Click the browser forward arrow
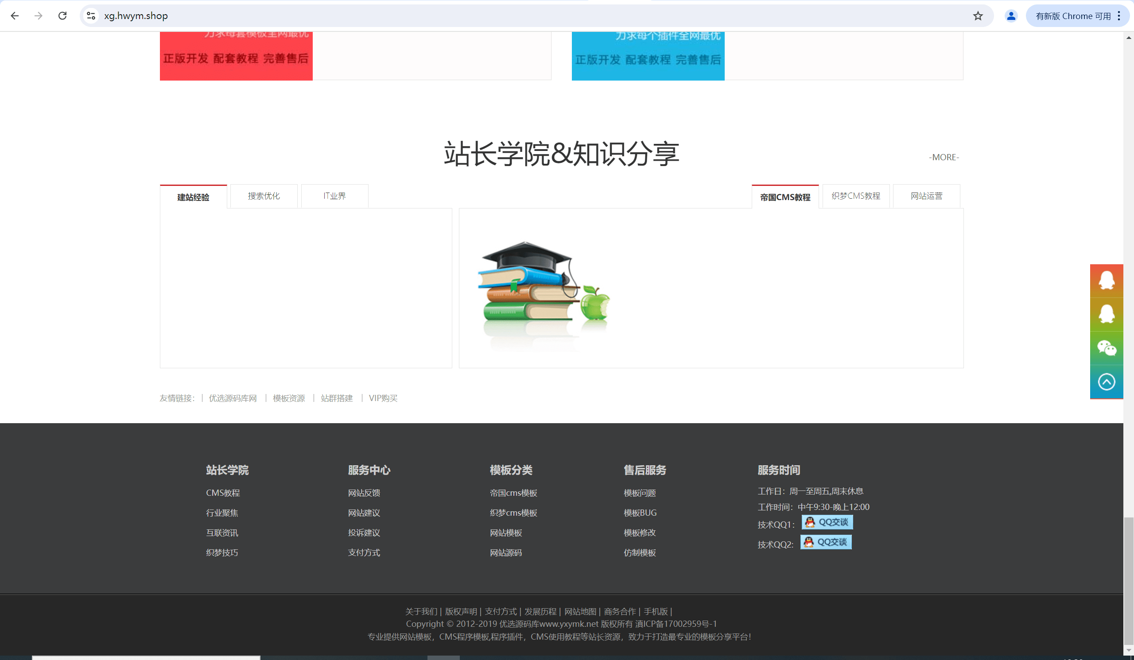This screenshot has width=1134, height=660. click(x=39, y=16)
